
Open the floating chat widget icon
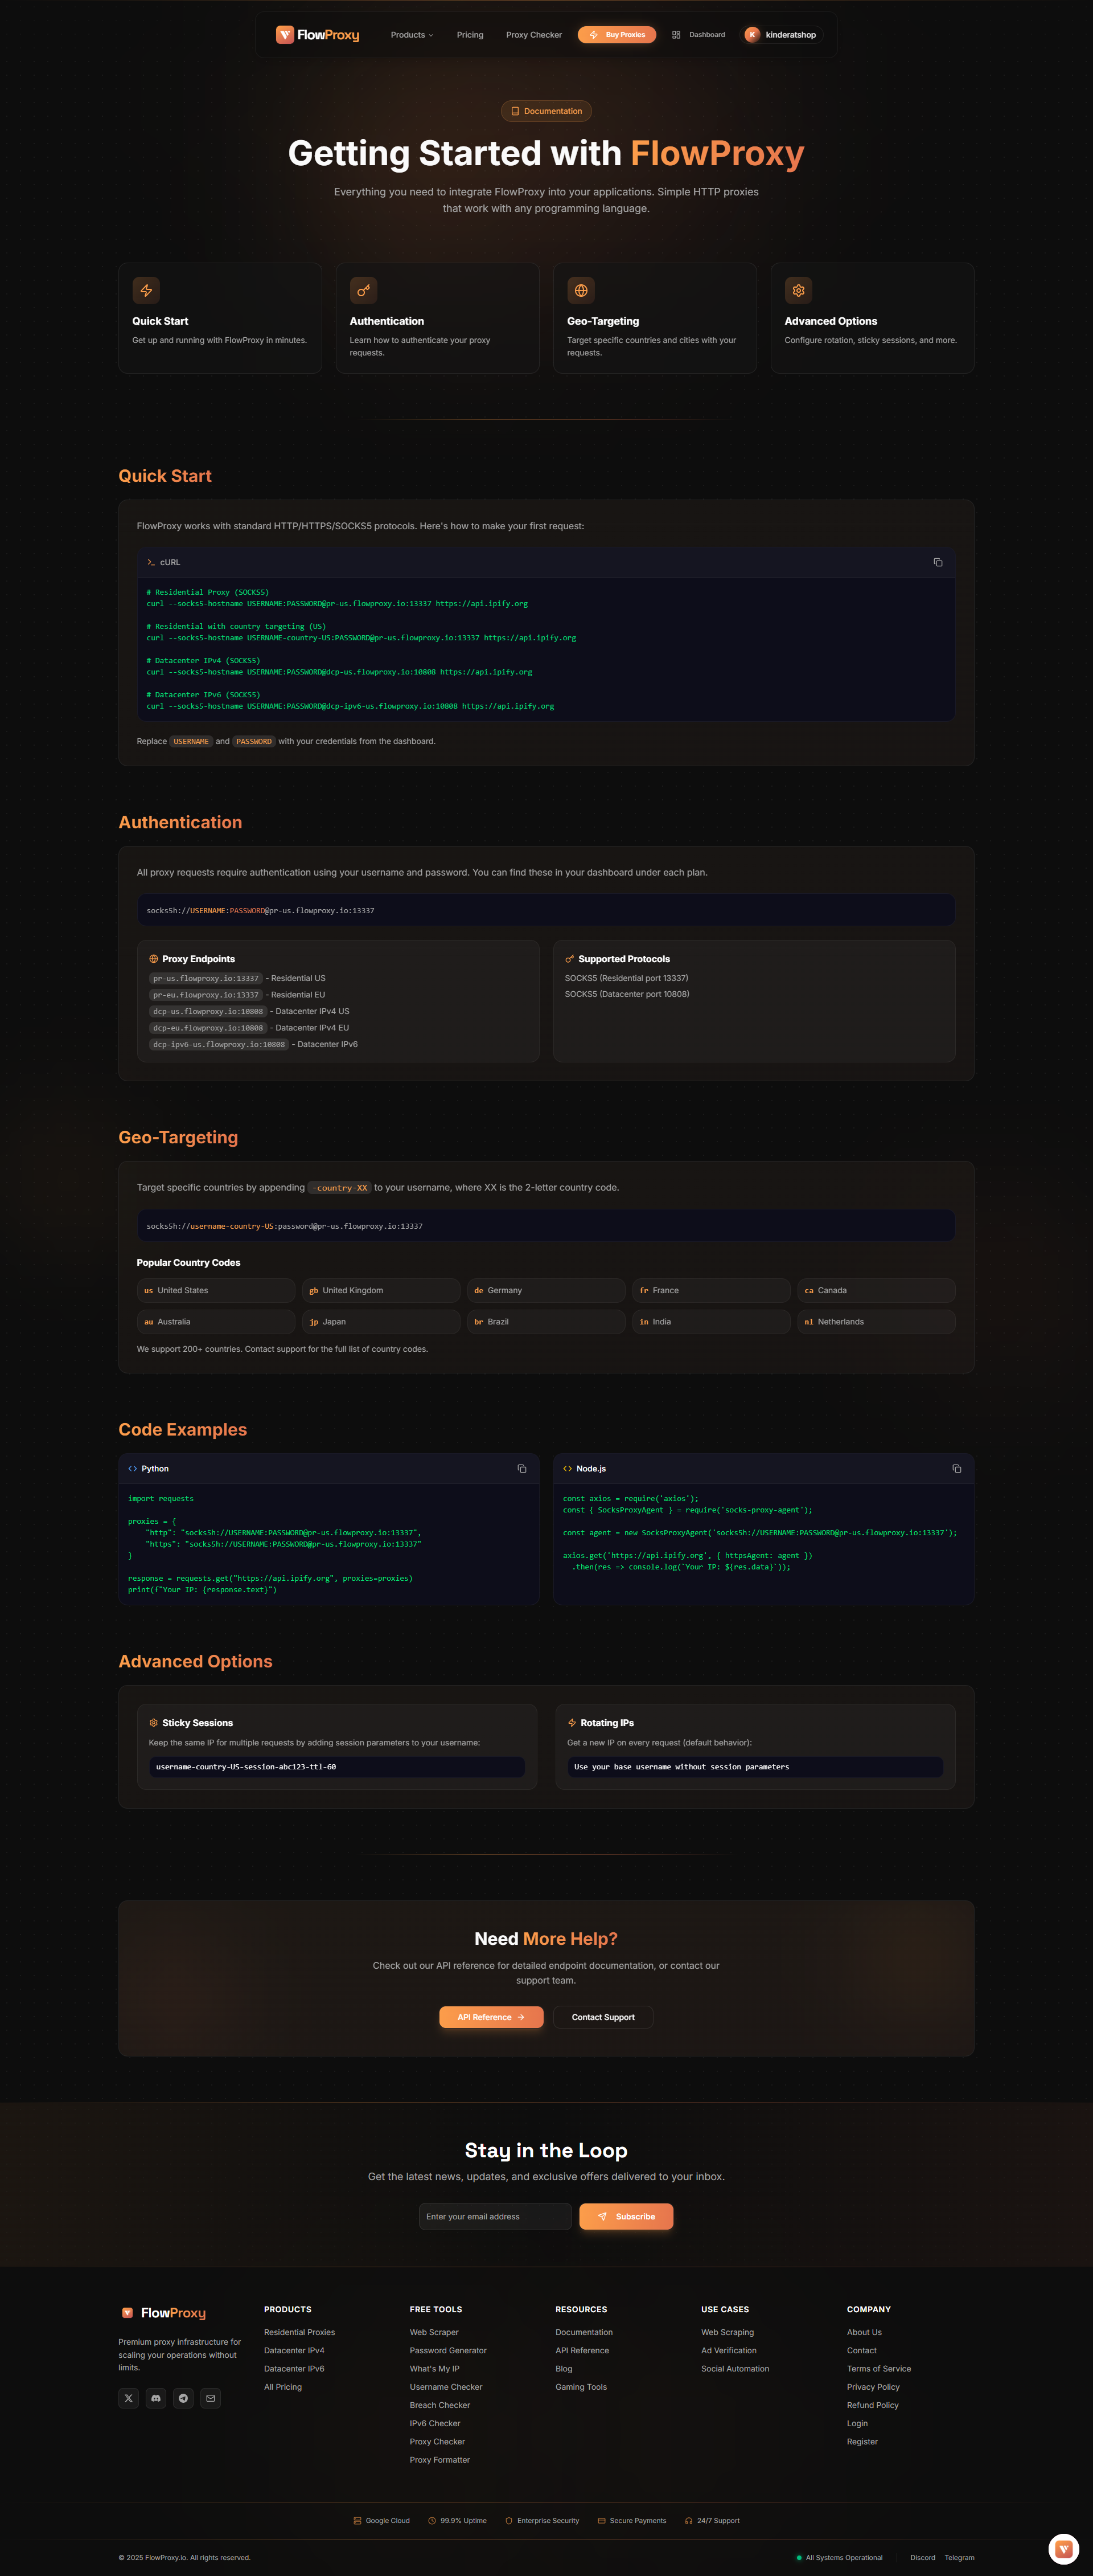pos(1063,2549)
